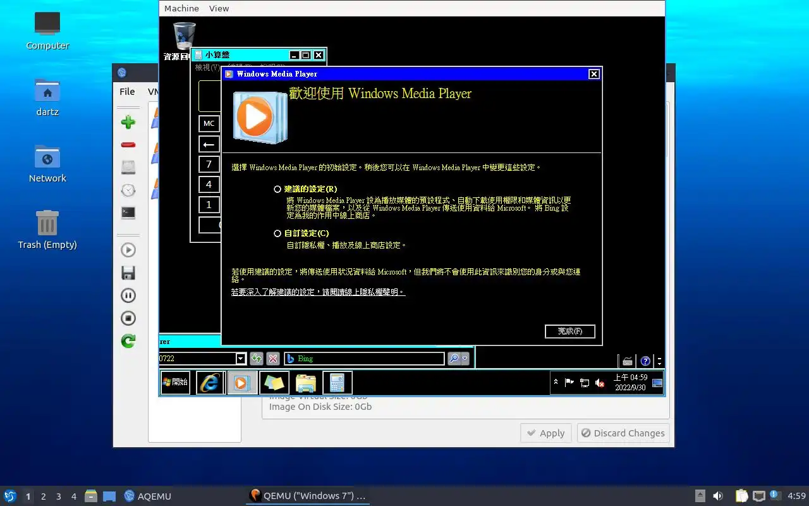
Task: Click the muted volume icon in Windows tray
Action: tap(600, 383)
